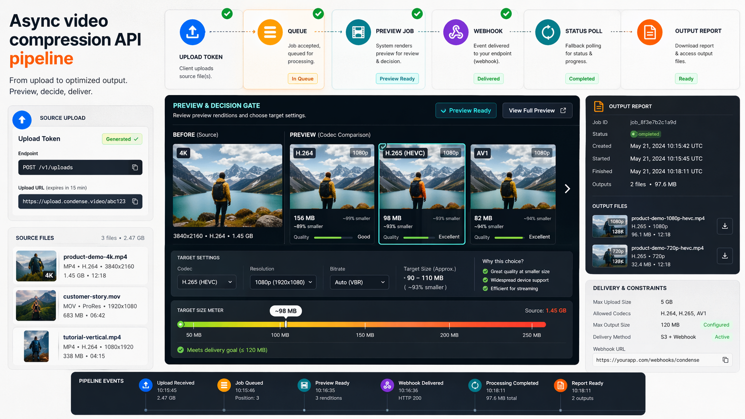
Task: Click the 250 MB mark on size meter
Action: click(x=532, y=335)
